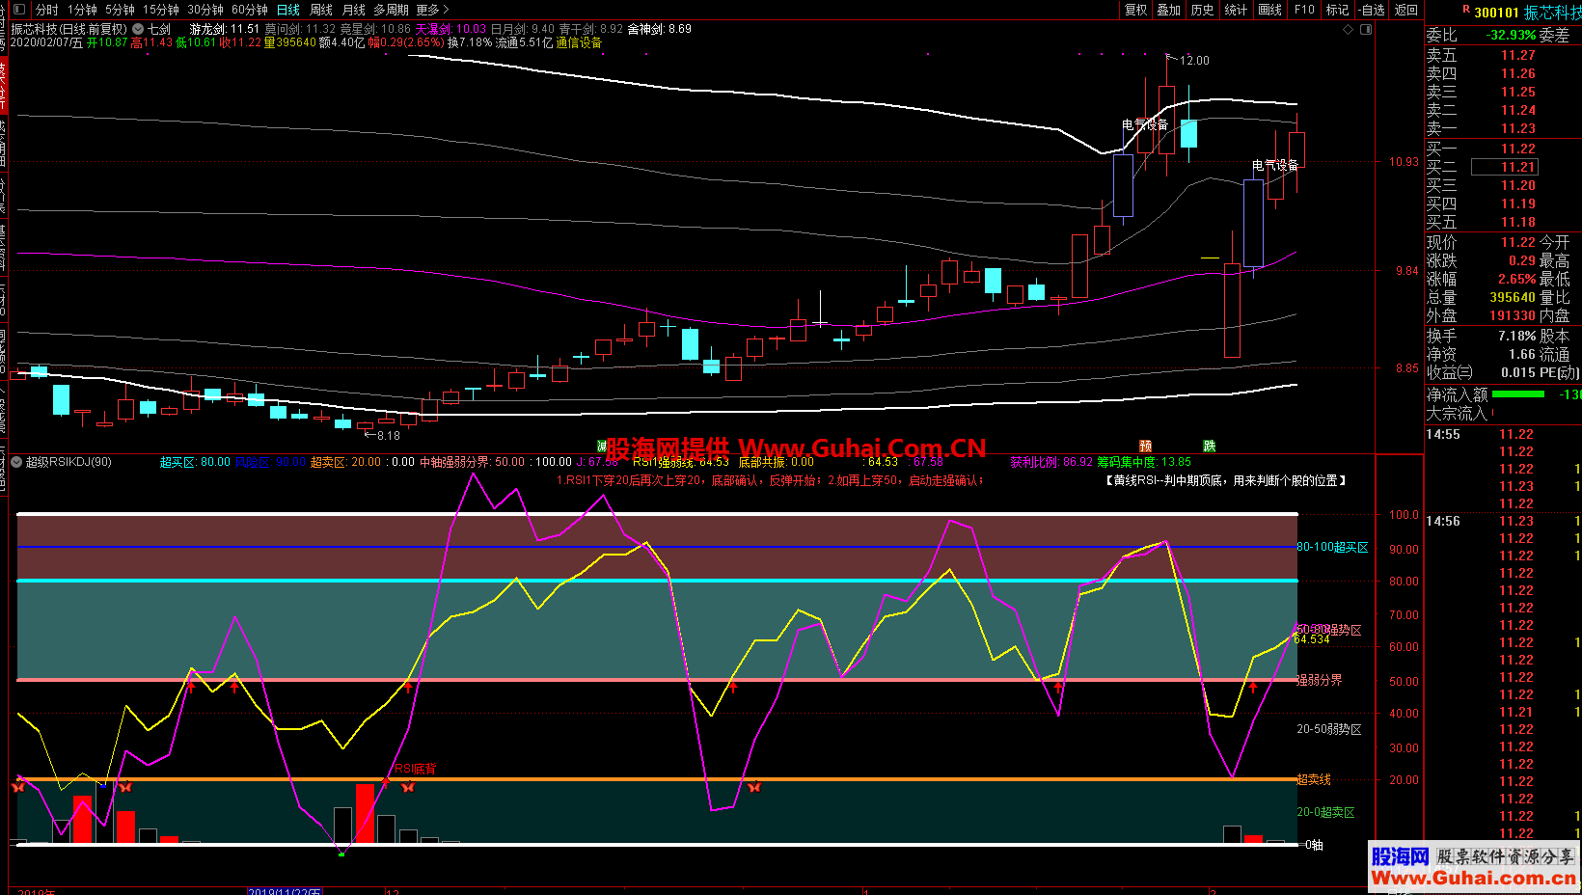Open the 历史 history button

[x=1202, y=10]
